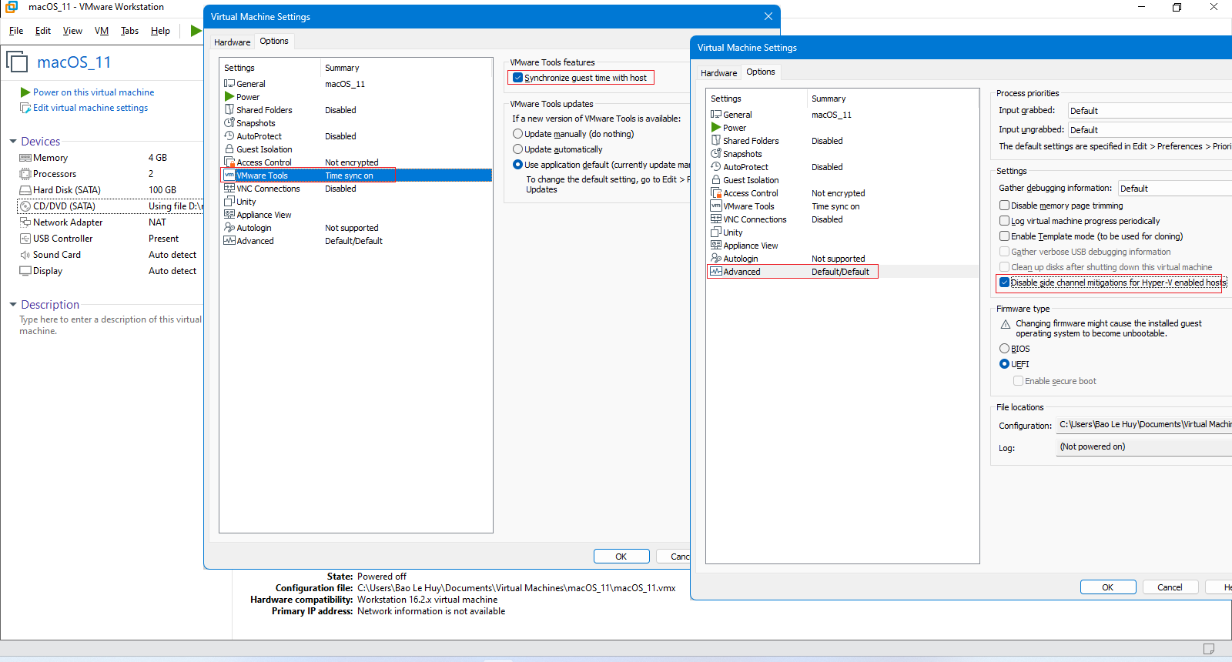
Task: Click the Network Adapter icon
Action: [25, 222]
